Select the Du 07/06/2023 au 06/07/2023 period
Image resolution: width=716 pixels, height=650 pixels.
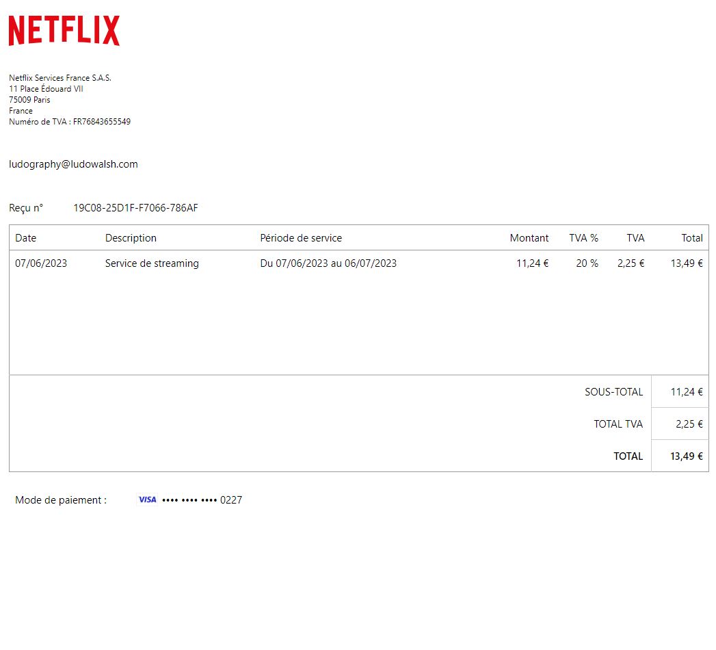(328, 263)
